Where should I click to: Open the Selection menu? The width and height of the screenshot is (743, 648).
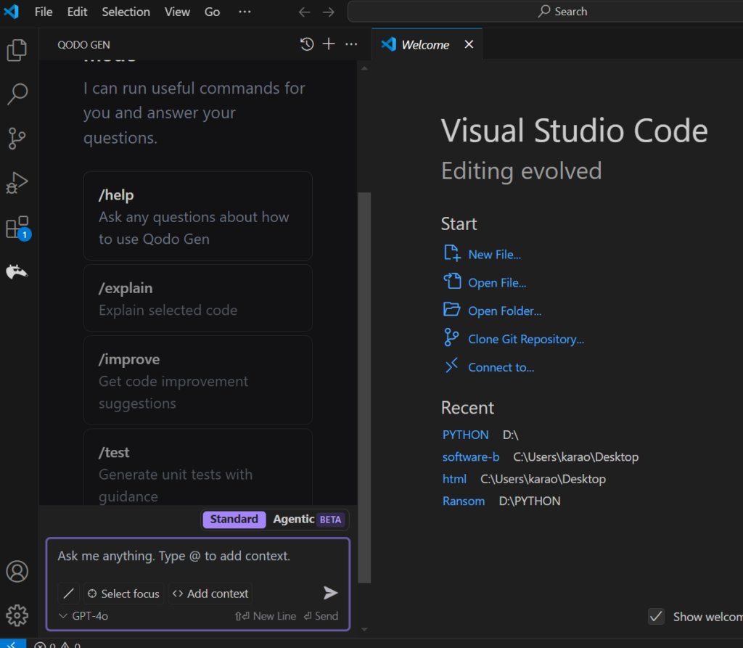(126, 12)
